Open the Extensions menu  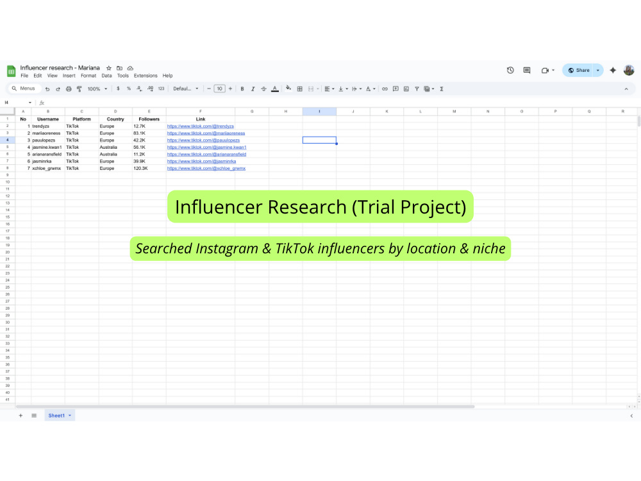[146, 76]
